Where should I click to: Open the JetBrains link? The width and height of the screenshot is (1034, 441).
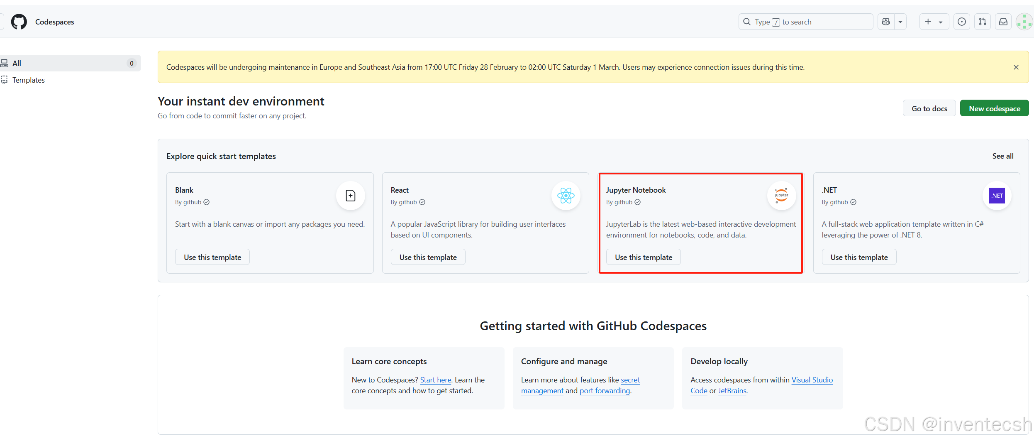pos(732,391)
